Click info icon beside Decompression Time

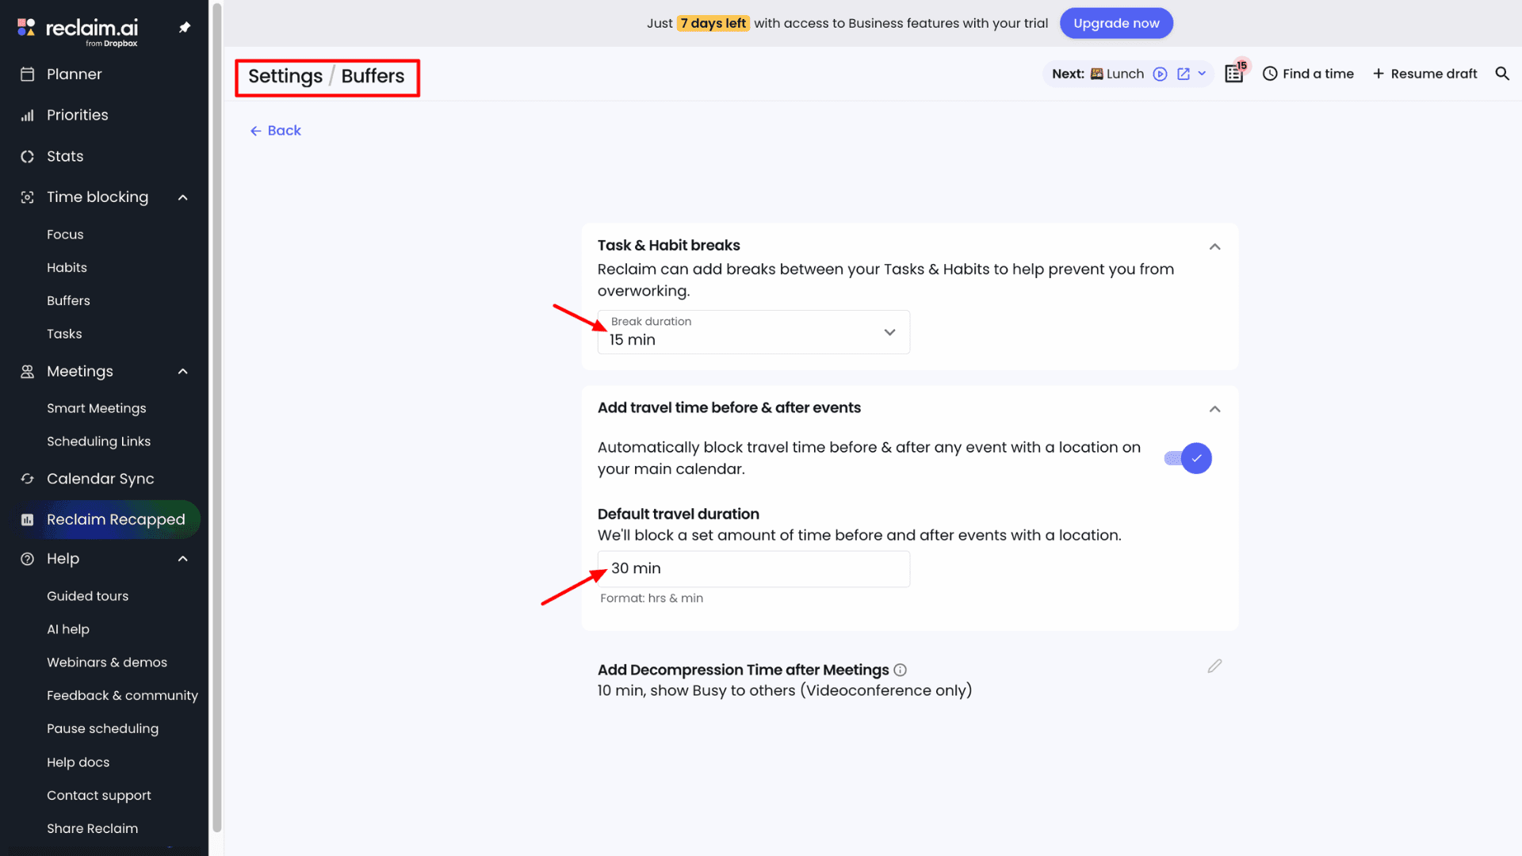(901, 671)
